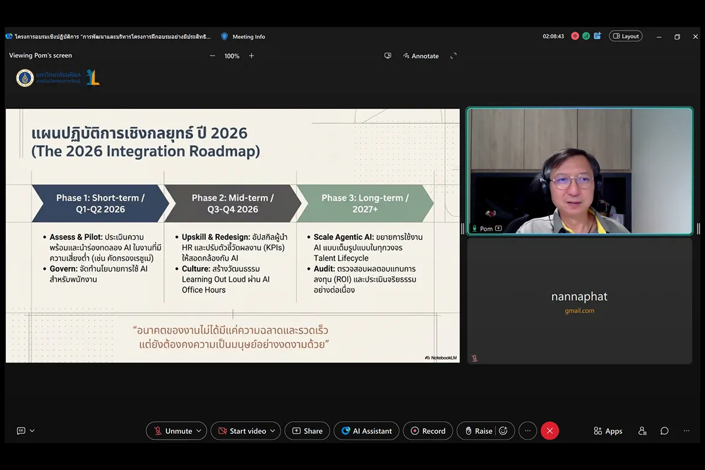
Task: Expand audio options arrow next to Unmute
Action: (x=199, y=431)
